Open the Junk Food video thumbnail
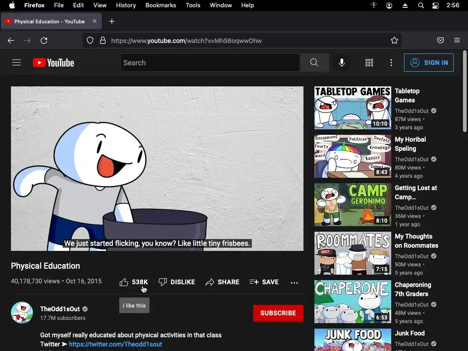Image resolution: width=468 pixels, height=351 pixels. tap(353, 340)
